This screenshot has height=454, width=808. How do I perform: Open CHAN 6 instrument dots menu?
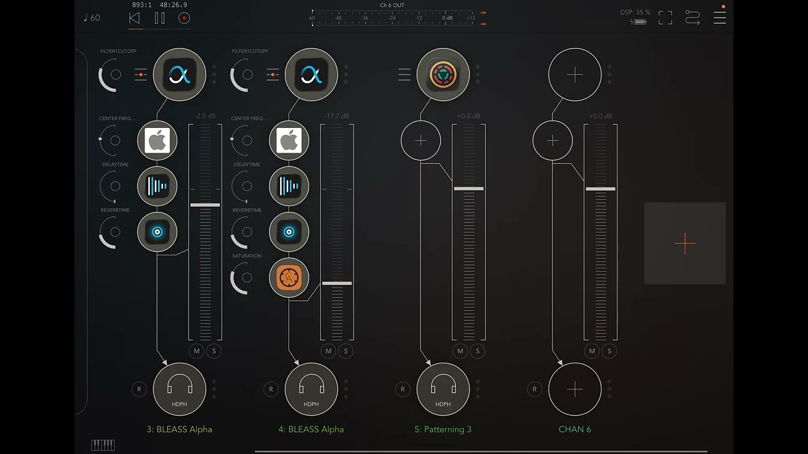[x=609, y=74]
